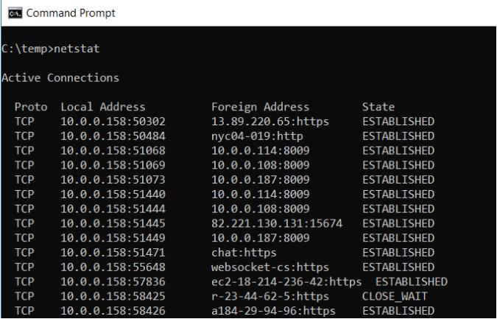
Task: Click the netstat command line
Action: (x=50, y=49)
